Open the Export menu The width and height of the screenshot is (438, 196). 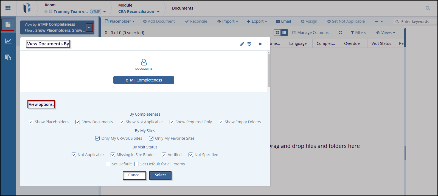(x=257, y=21)
